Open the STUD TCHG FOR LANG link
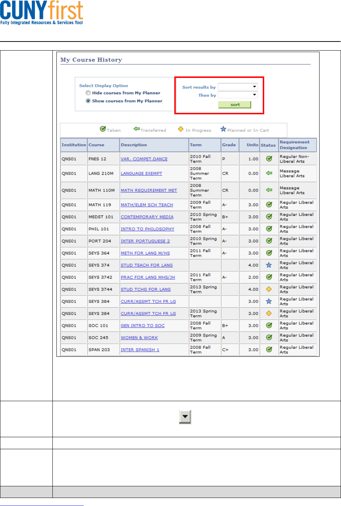Image resolution: width=341 pixels, height=506 pixels. tap(146, 289)
